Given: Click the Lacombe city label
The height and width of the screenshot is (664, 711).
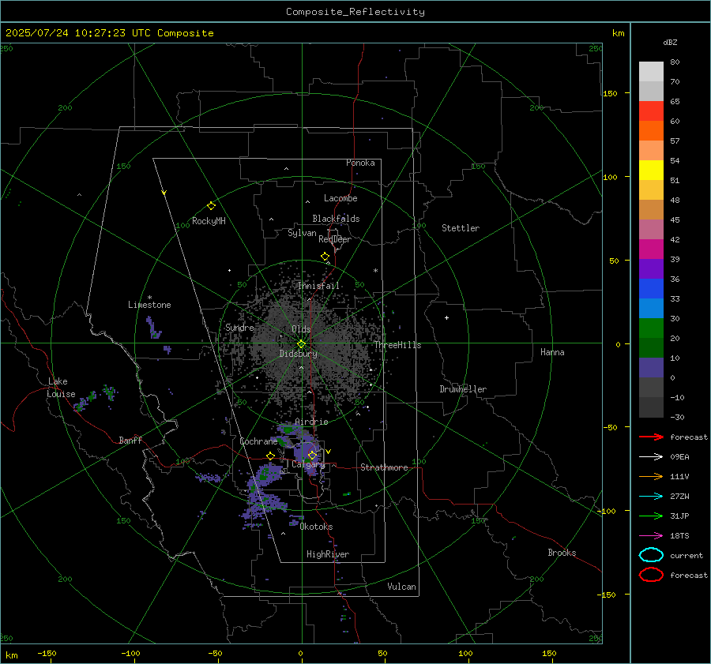Looking at the screenshot, I should (x=340, y=198).
